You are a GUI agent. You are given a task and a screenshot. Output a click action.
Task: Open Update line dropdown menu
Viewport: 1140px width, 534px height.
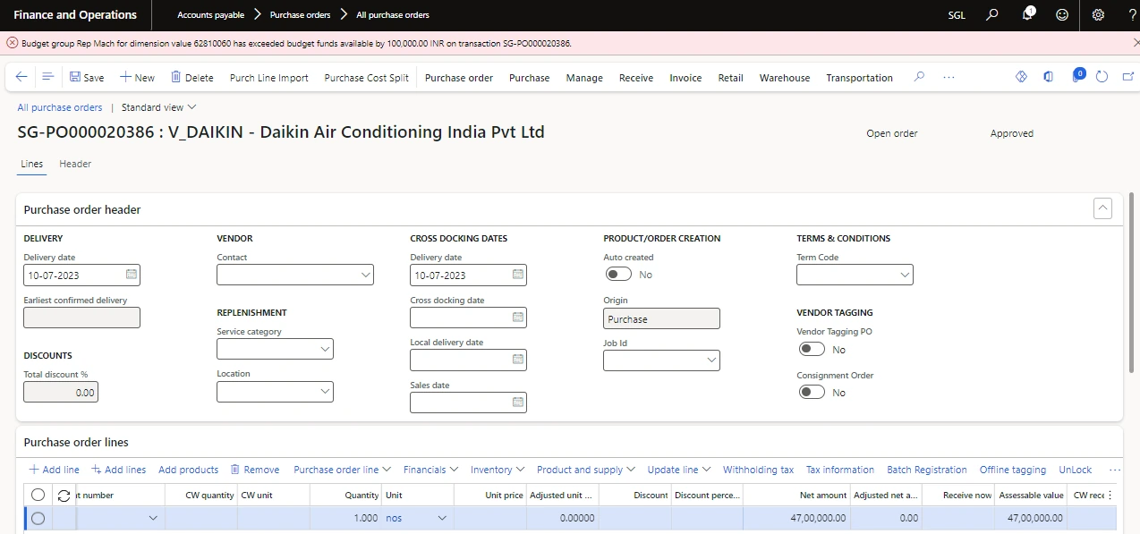point(679,470)
